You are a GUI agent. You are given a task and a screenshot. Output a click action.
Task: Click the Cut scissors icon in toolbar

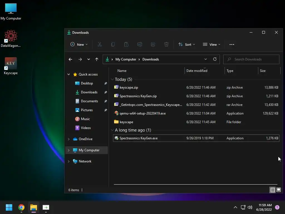100,44
